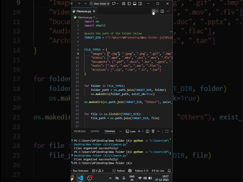
Task: Open terminal panel More Actions ellipsis
Action: coord(158,131)
